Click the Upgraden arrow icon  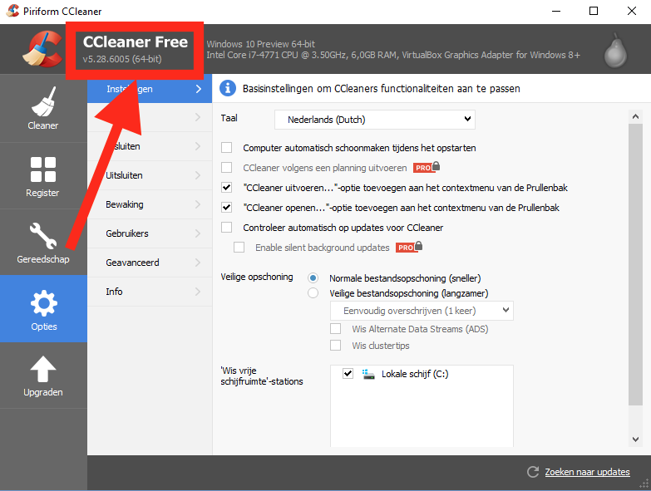click(43, 370)
